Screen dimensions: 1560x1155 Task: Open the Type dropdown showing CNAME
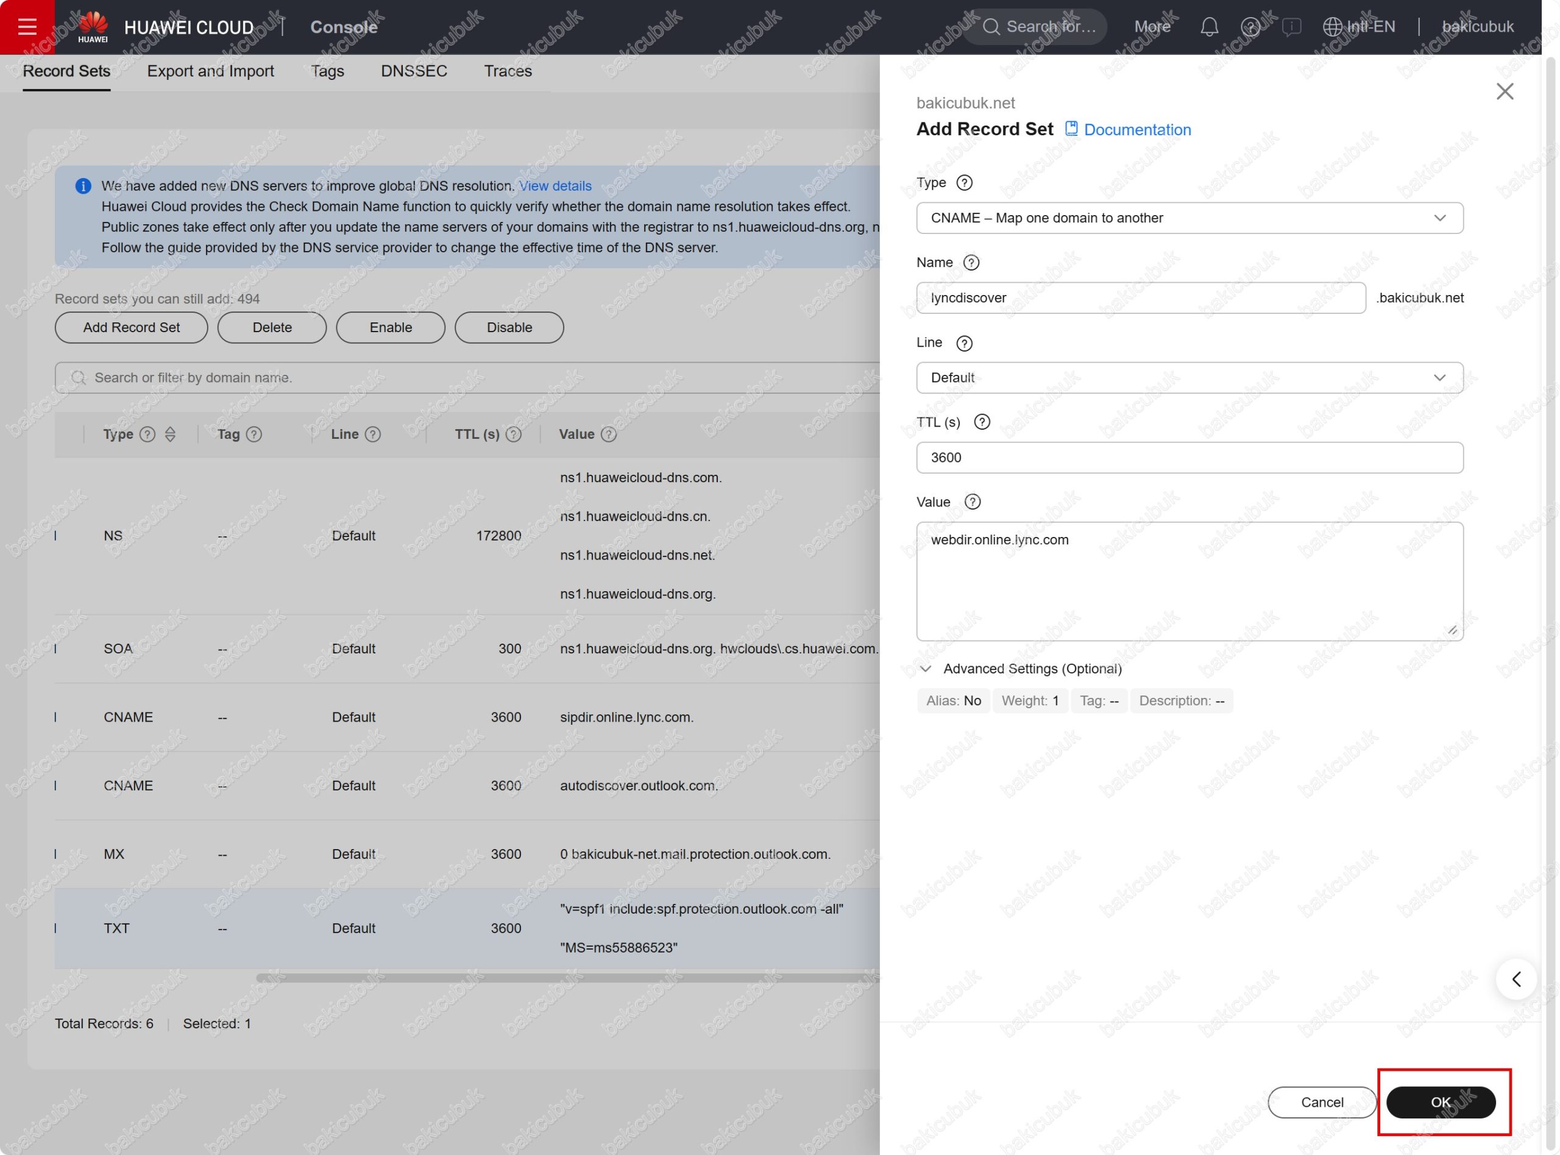[1189, 218]
